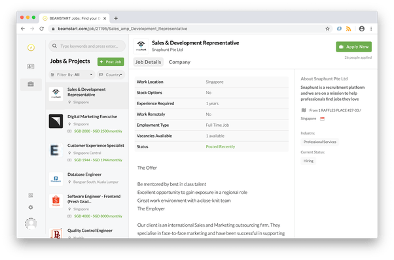Click the browser address bar URL
Screen dimensions: 394x260
coord(122,29)
